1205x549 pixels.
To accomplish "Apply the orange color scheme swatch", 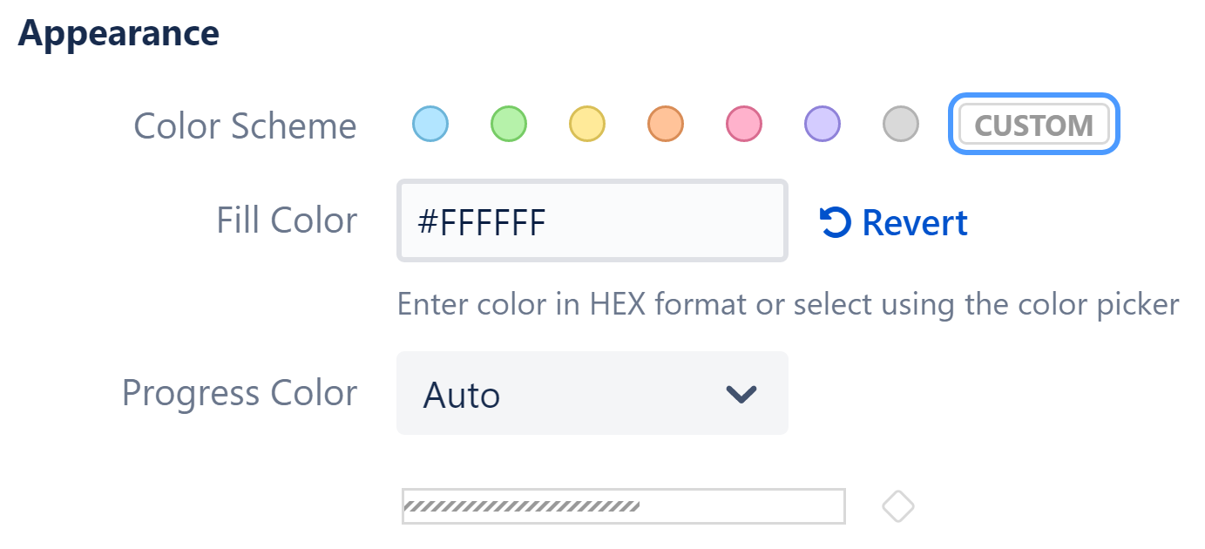I will click(665, 124).
